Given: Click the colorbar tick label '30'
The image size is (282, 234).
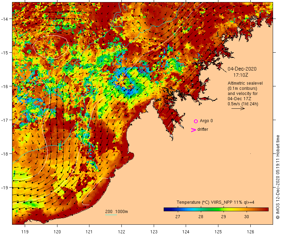Looking at the screenshot, I should (x=247, y=216).
